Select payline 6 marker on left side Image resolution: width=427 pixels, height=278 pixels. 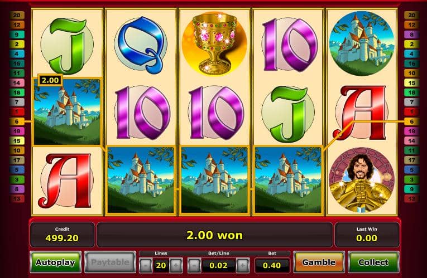17,121
